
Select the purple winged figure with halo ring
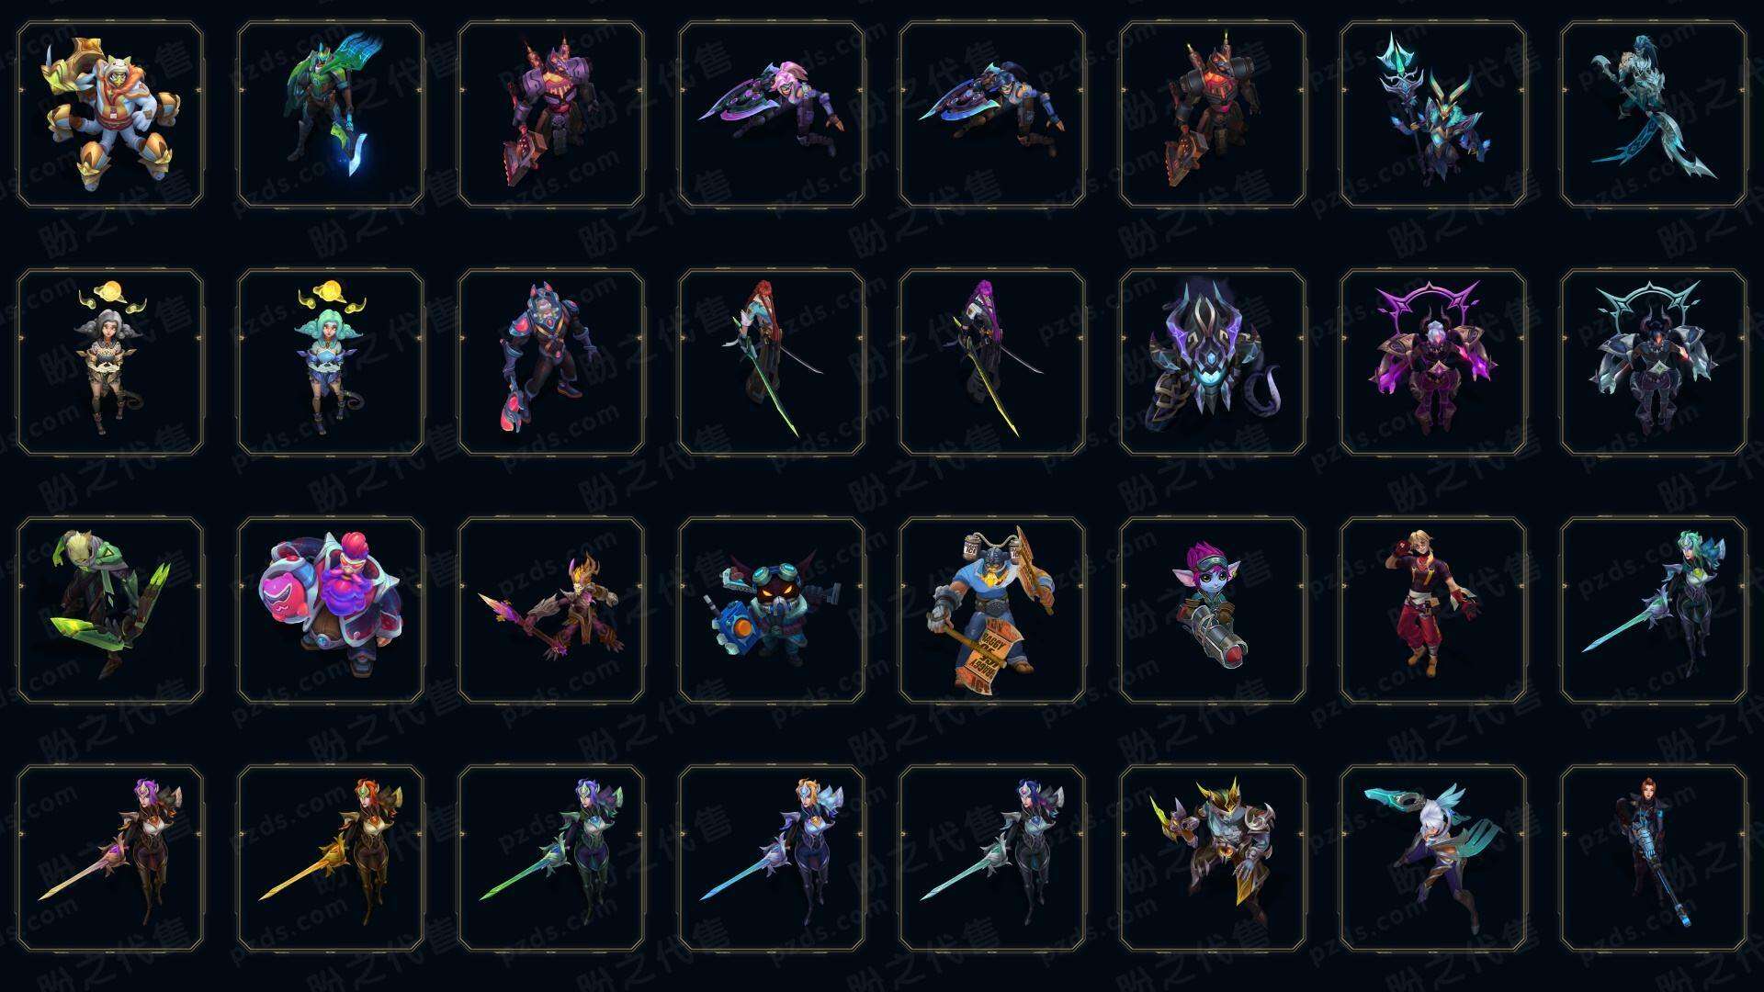tap(1433, 362)
